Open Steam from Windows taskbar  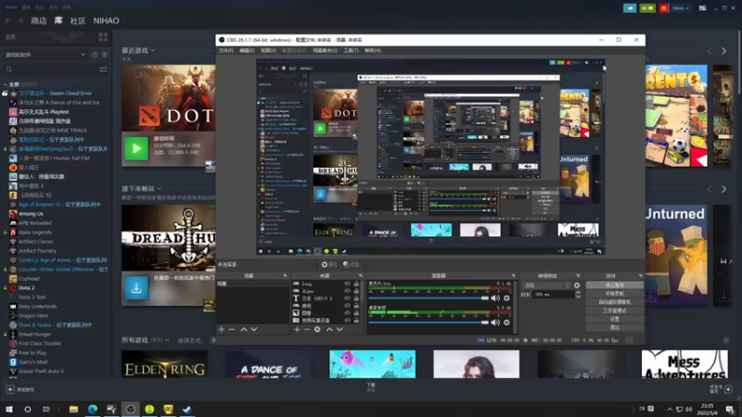pos(187,409)
